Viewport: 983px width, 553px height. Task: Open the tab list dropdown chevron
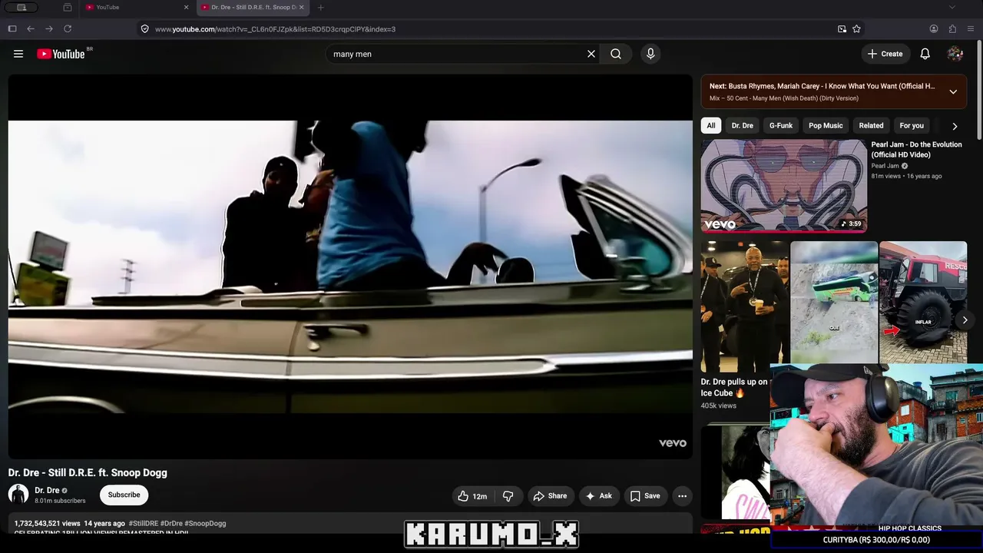point(952,8)
